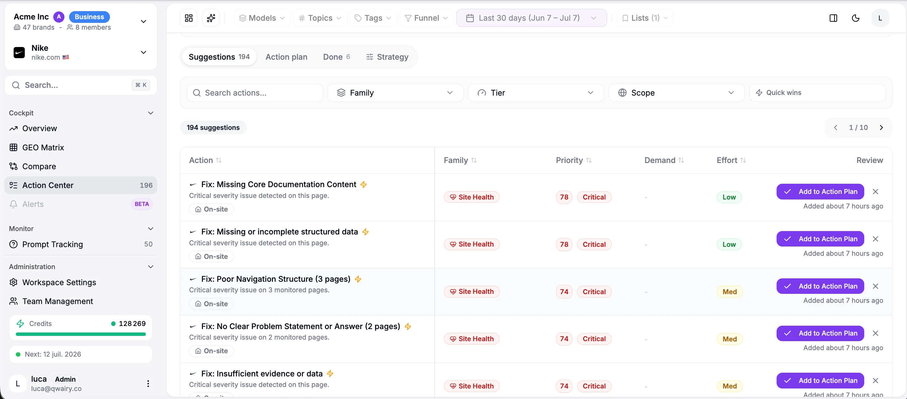Open Overview in the sidebar
This screenshot has height=399, width=907.
(81, 129)
